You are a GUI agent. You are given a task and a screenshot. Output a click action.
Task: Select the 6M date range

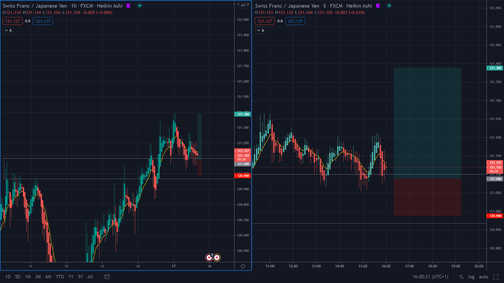click(48, 277)
